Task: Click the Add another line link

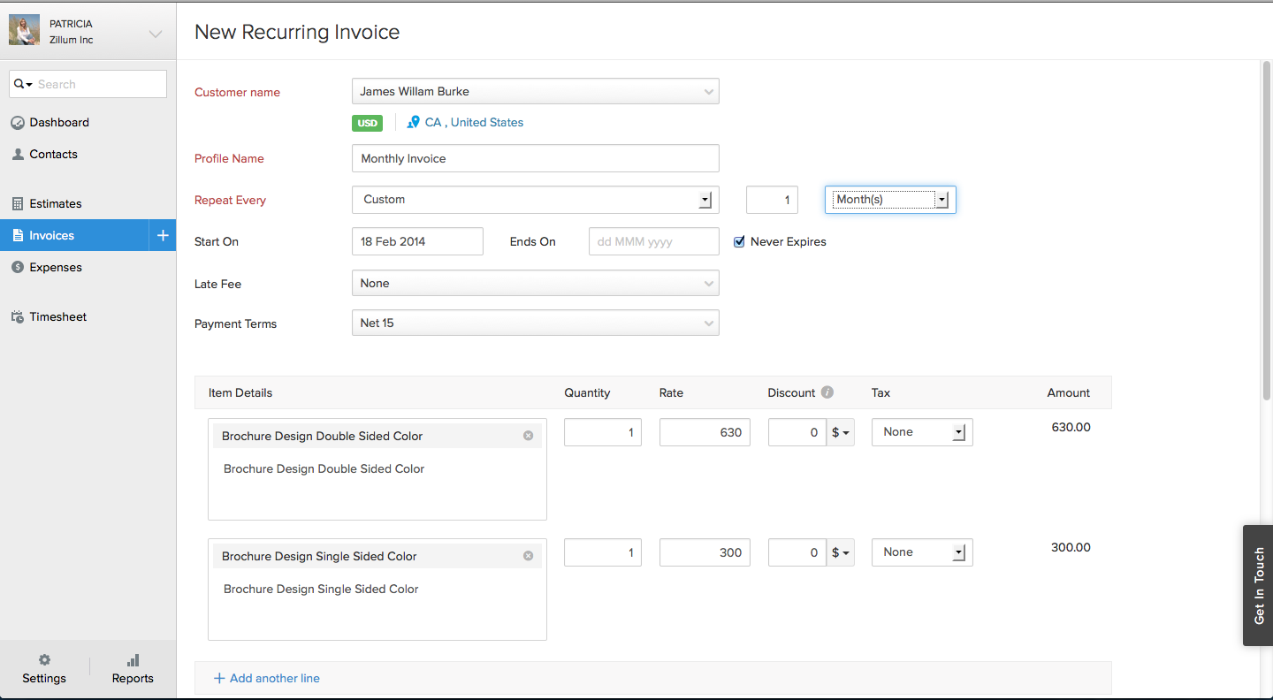Action: 267,677
